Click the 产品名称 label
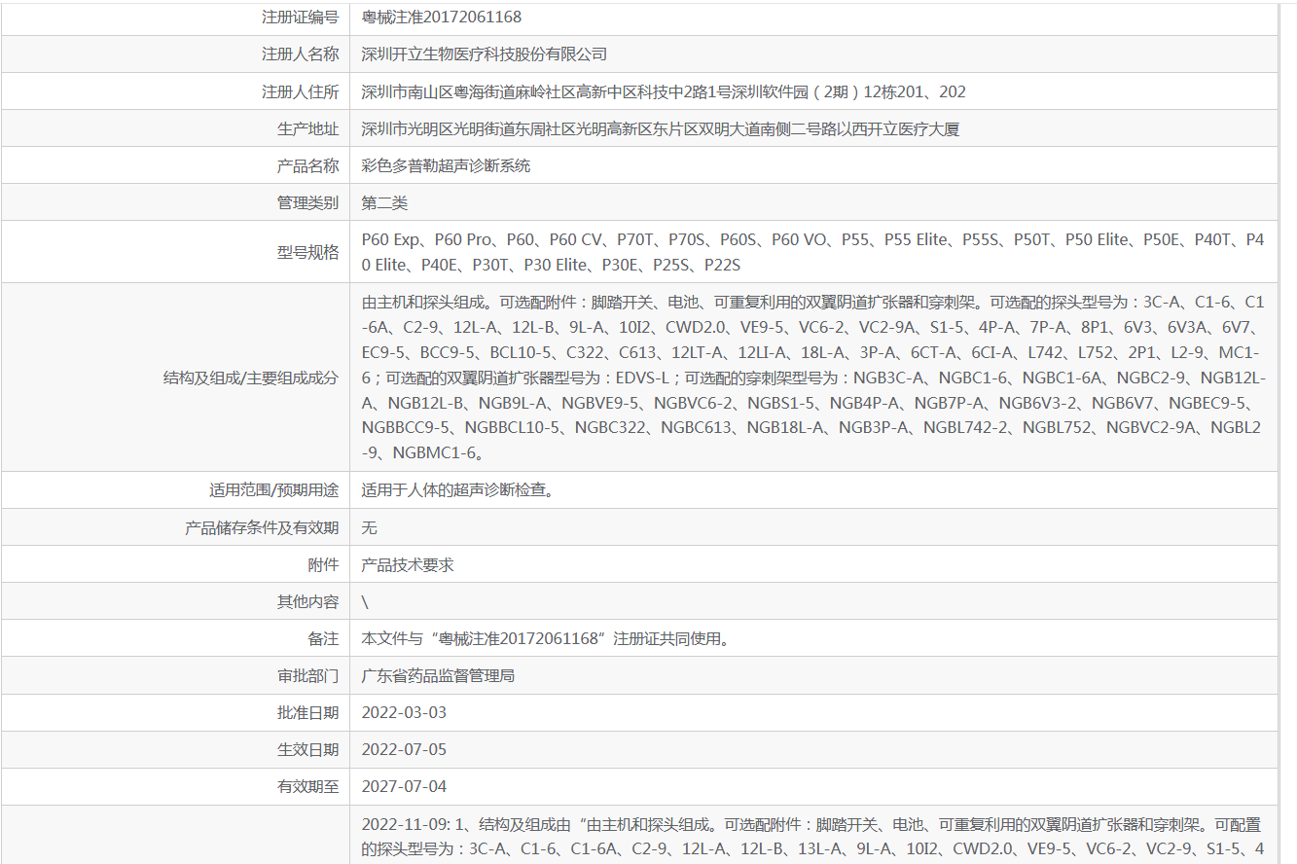Screen dimensions: 1297x864 [307, 165]
